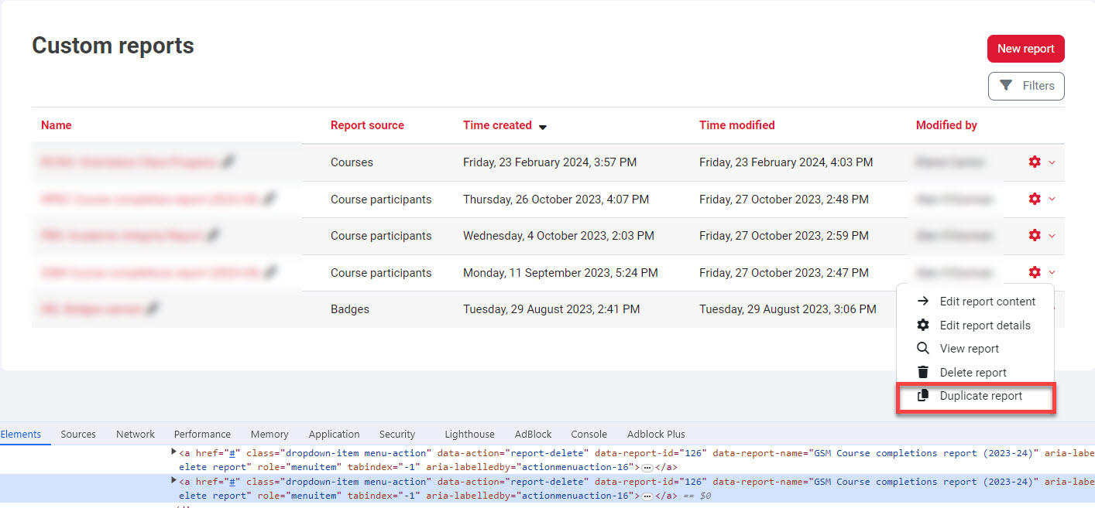The height and width of the screenshot is (508, 1095).
Task: Open the Memory tab in DevTools
Action: click(269, 434)
